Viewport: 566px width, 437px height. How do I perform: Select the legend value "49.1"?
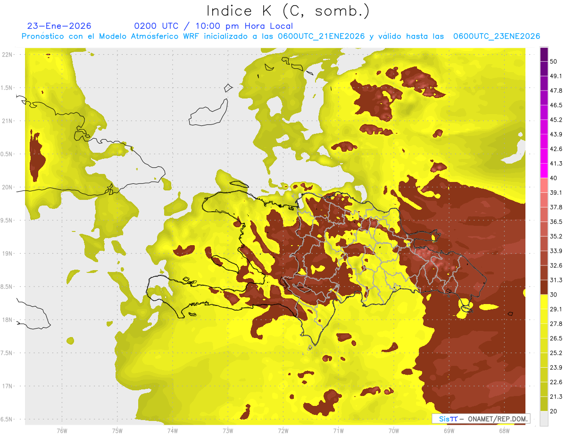click(x=556, y=76)
